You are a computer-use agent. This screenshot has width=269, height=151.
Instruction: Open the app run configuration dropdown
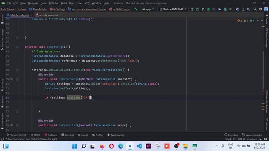[x=148, y=9]
